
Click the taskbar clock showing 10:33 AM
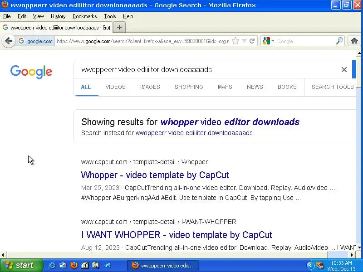tap(342, 266)
